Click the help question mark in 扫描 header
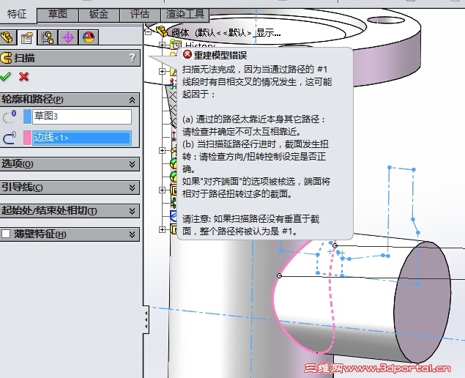 coord(133,58)
